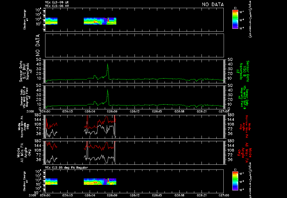Click the "027:00" tick under the MAG SAF-B panel
This screenshot has width=287, height=198.
click(x=224, y=111)
